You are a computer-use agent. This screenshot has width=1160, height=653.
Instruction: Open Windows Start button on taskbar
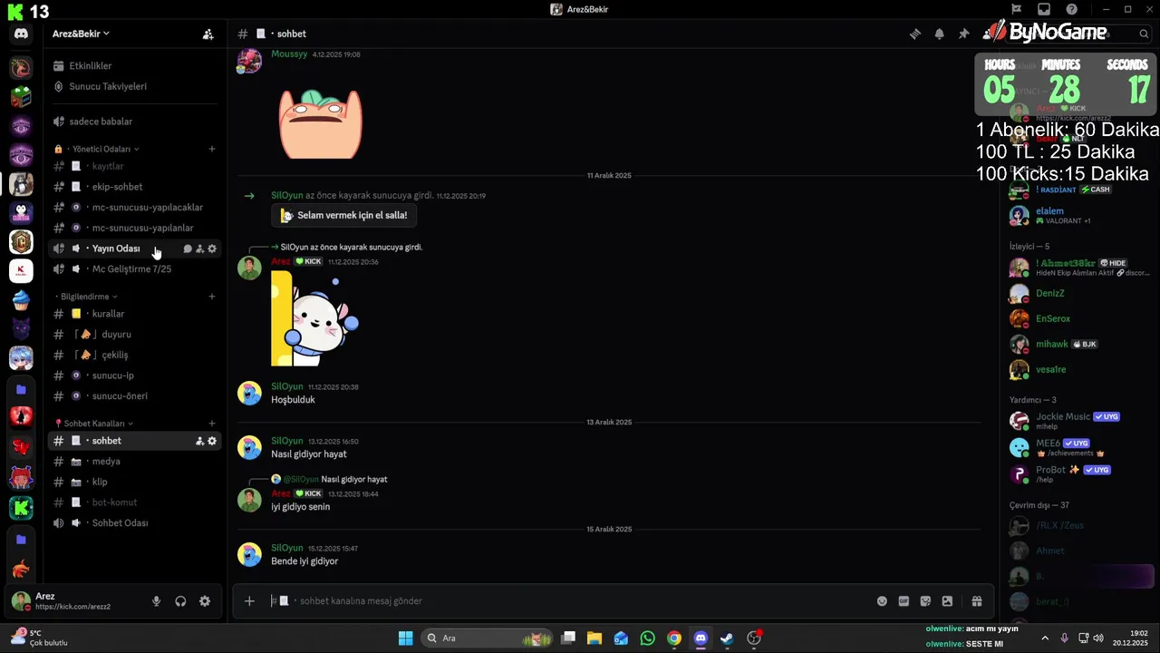pos(406,638)
